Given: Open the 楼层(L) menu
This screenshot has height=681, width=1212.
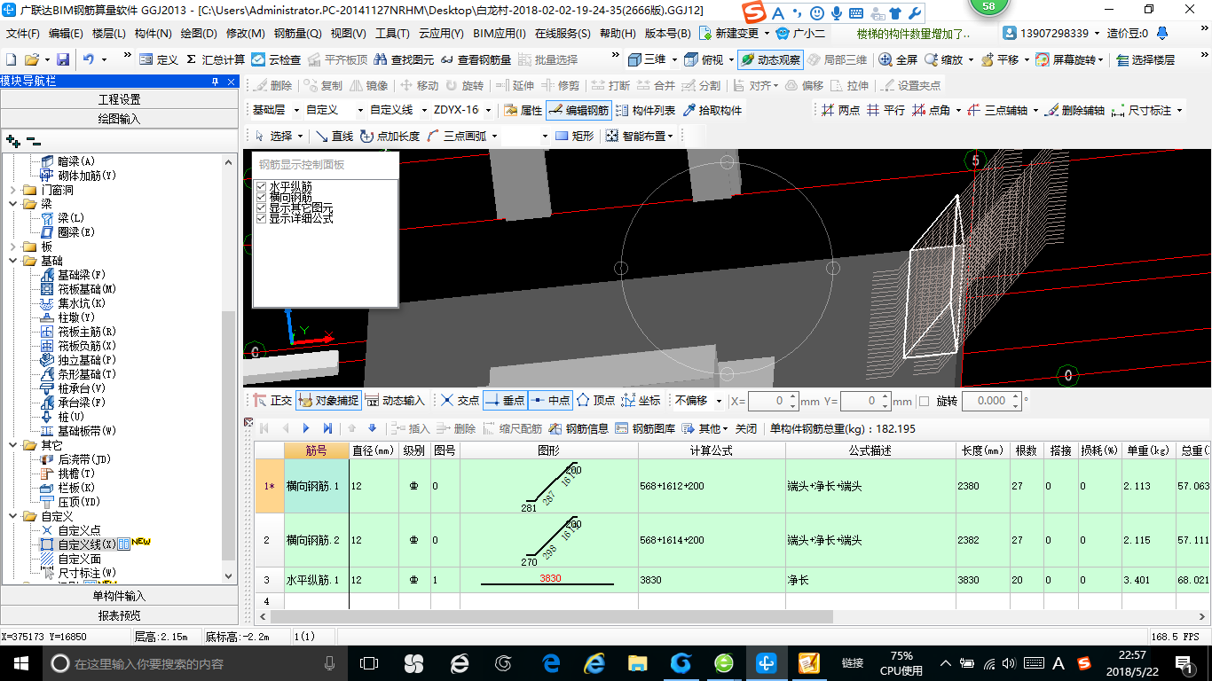Looking at the screenshot, I should [109, 34].
